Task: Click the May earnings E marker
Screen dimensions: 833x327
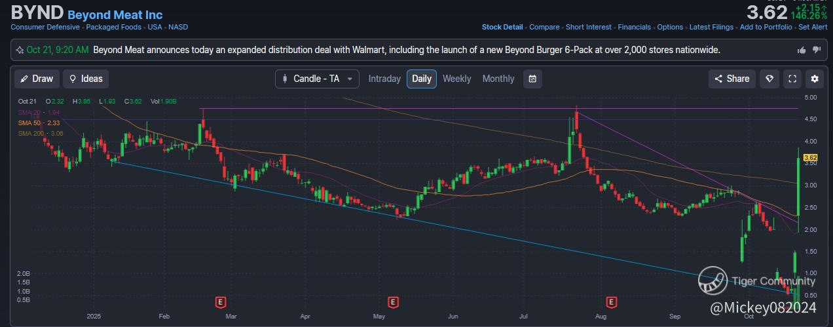Action: coord(393,302)
